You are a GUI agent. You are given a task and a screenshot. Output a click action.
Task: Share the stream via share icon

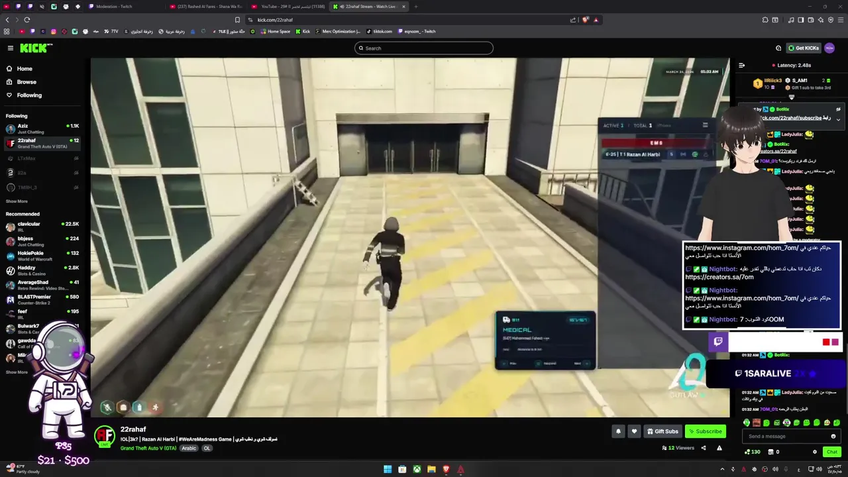(704, 448)
